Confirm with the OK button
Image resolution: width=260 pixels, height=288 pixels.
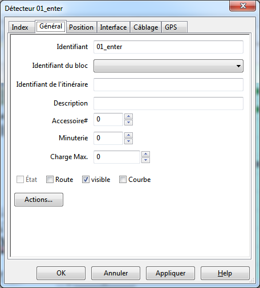pyautogui.click(x=61, y=273)
